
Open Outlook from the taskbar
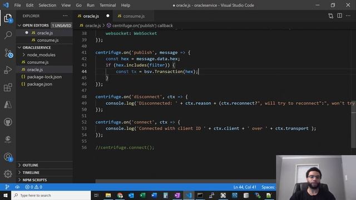coord(131,195)
